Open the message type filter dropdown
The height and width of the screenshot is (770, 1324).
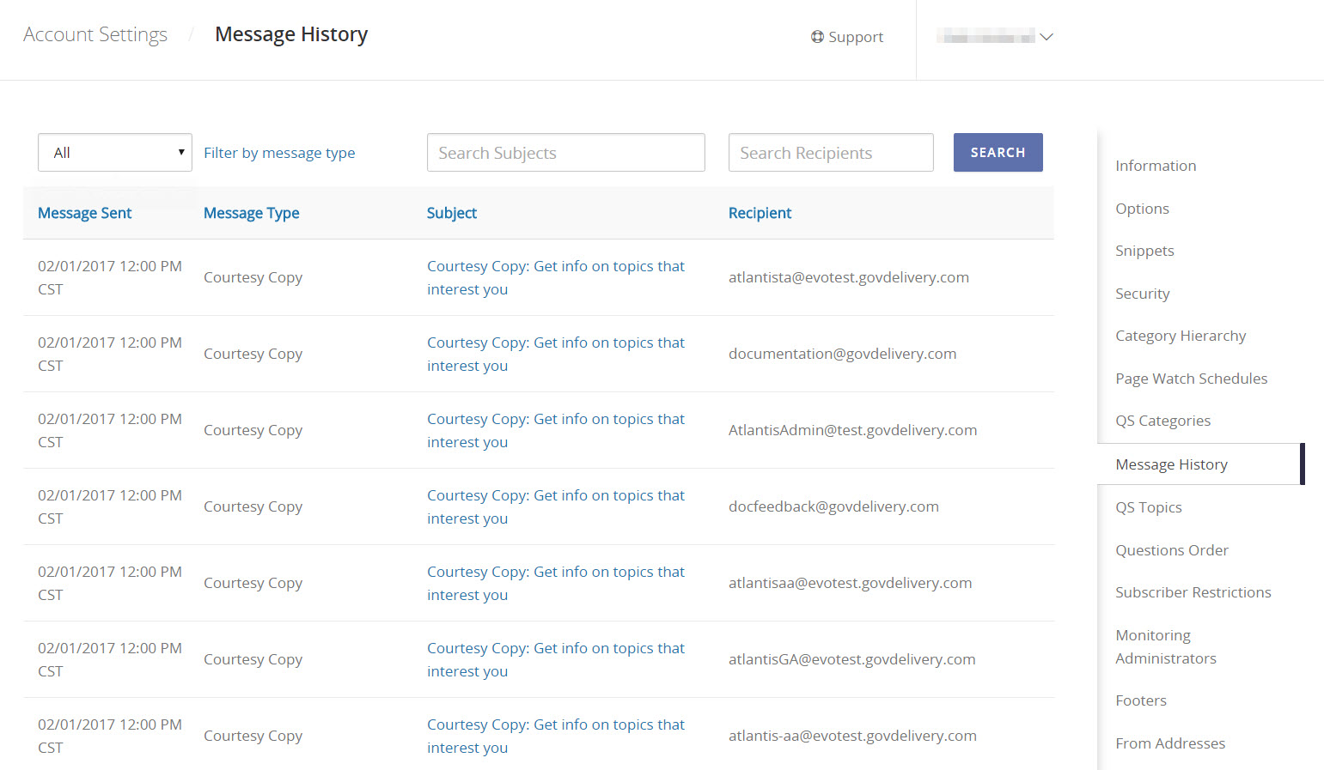[115, 153]
